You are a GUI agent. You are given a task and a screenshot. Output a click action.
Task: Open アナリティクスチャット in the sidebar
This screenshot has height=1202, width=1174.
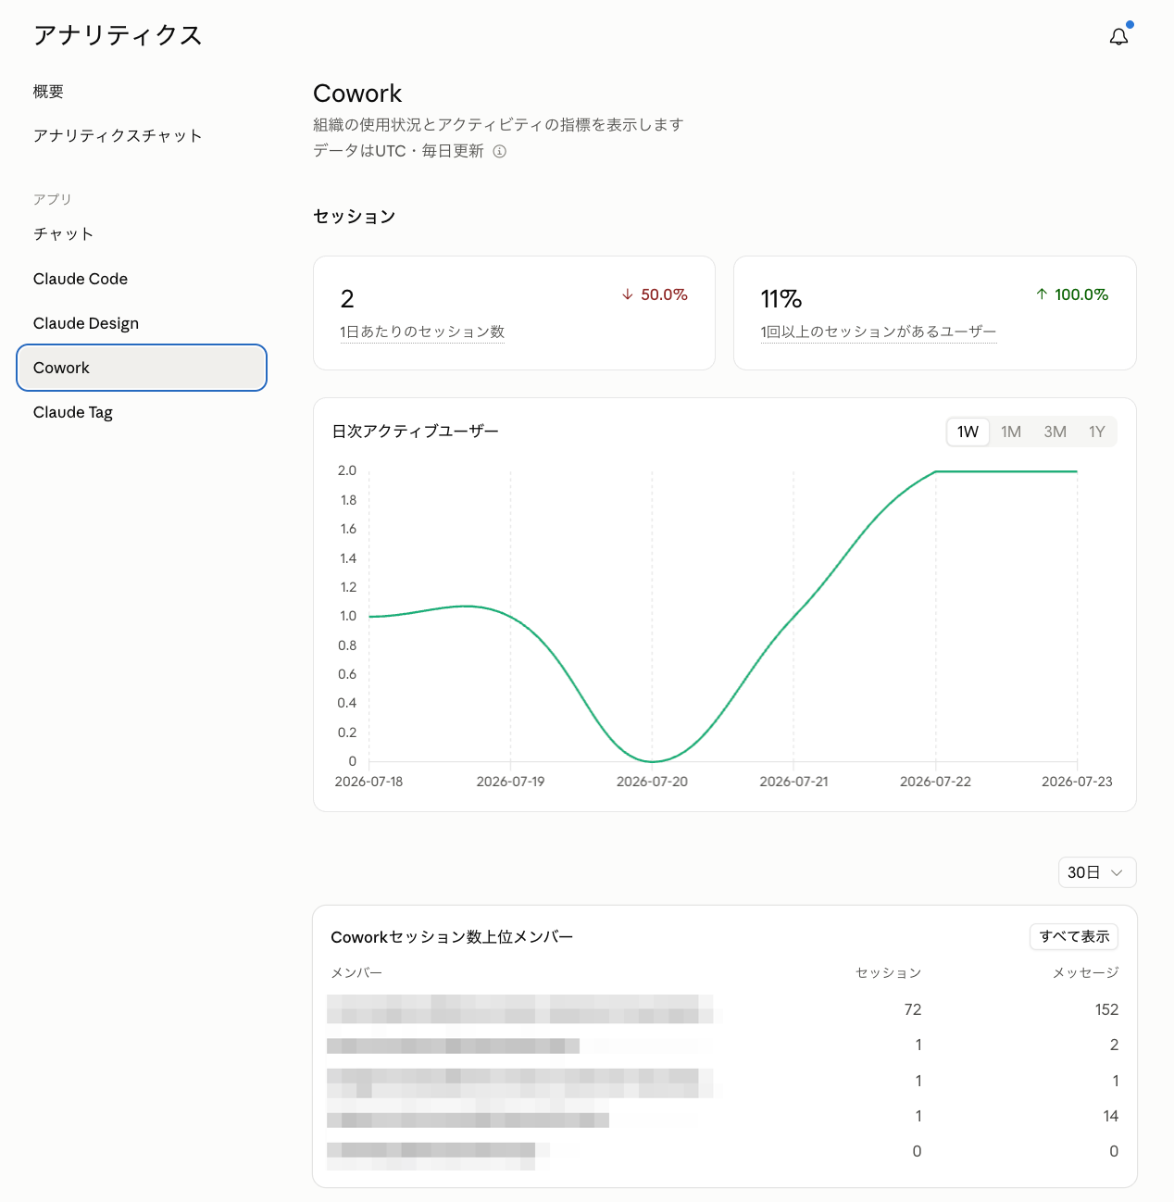tap(118, 136)
